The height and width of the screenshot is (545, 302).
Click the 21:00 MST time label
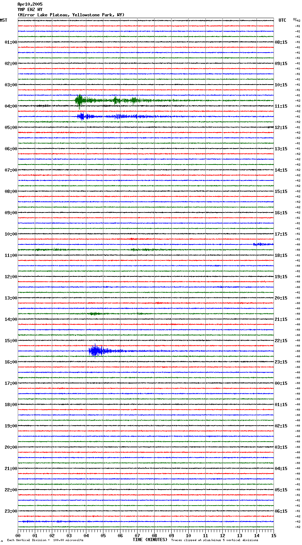[x=11, y=469]
